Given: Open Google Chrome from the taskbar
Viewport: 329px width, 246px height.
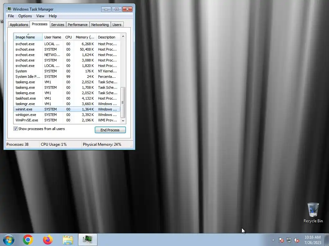Looking at the screenshot, I should 28,240.
